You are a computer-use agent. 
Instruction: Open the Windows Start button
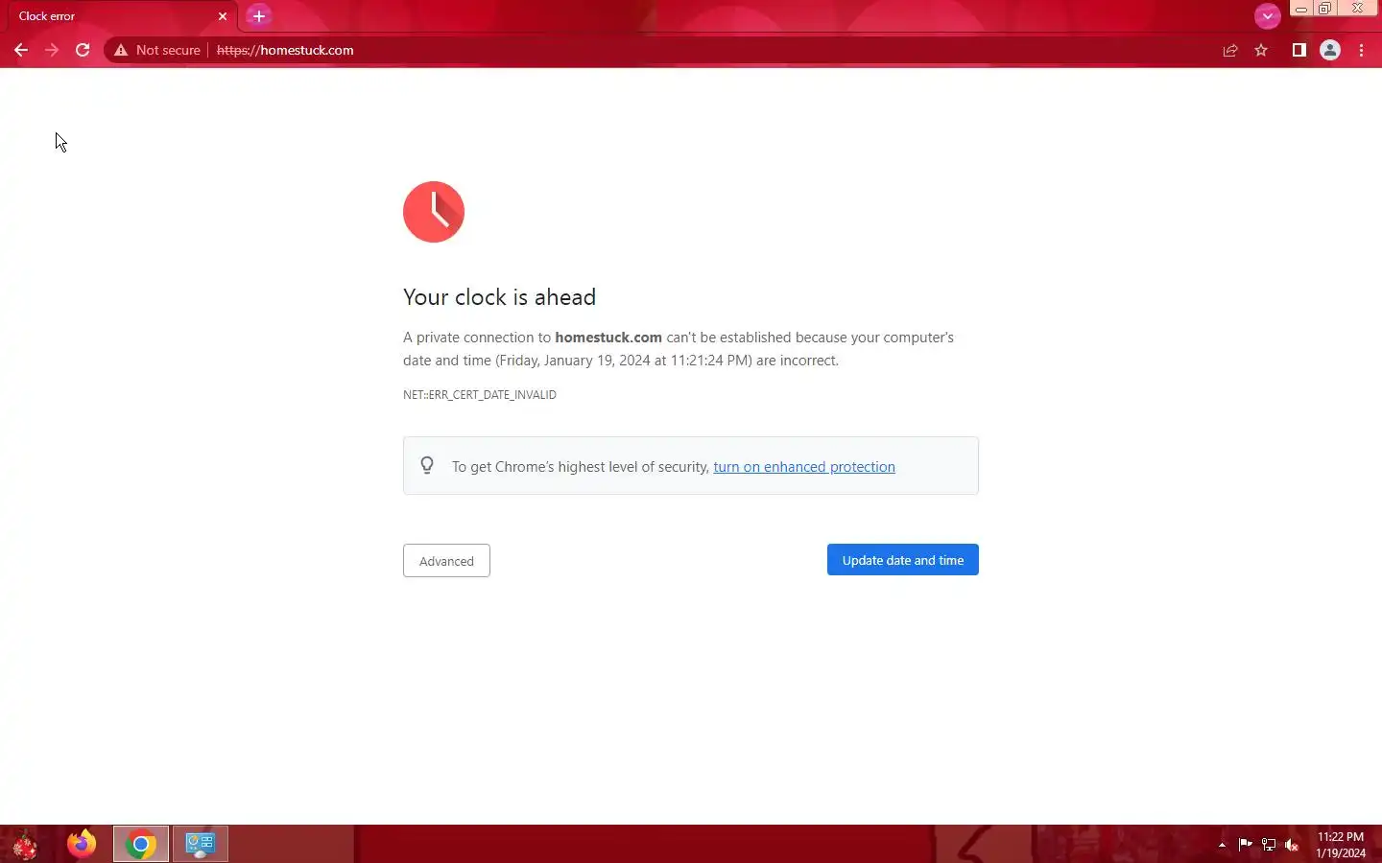(25, 845)
